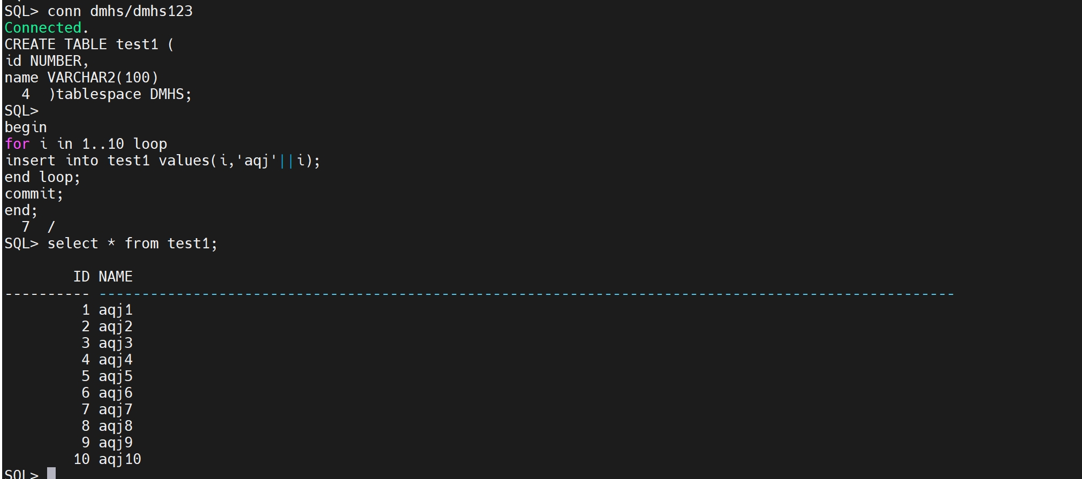
Task: Click the blue || concatenation operator
Action: 287,161
